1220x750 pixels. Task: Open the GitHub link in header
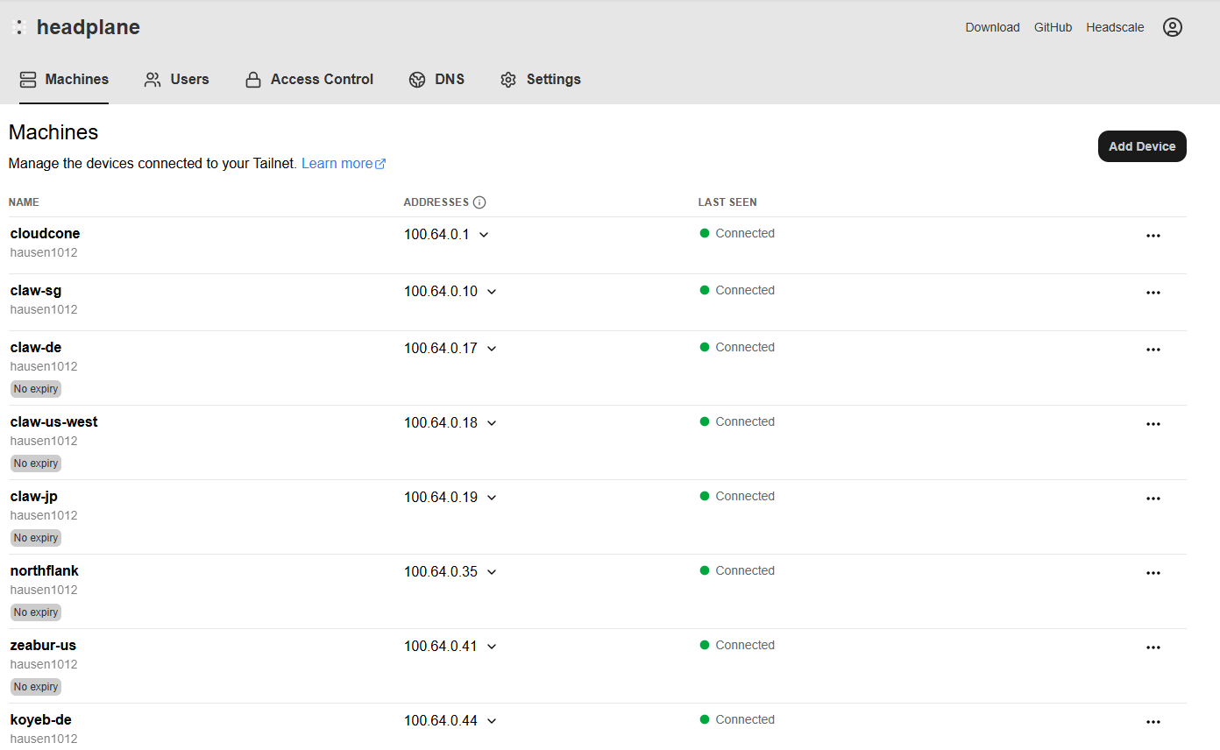point(1053,27)
